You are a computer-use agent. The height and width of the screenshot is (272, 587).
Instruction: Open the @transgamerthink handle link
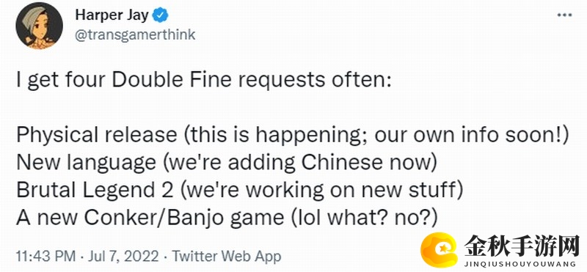(x=135, y=34)
